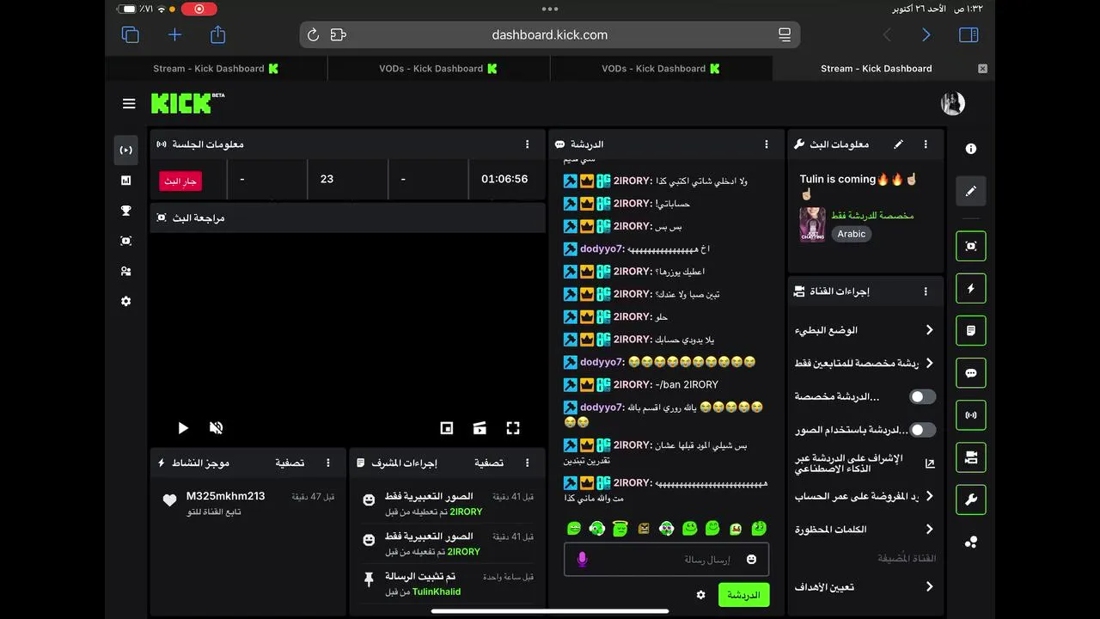Toggle moderator actions note widget icon
Viewport: 1100px width, 619px height.
[971, 330]
